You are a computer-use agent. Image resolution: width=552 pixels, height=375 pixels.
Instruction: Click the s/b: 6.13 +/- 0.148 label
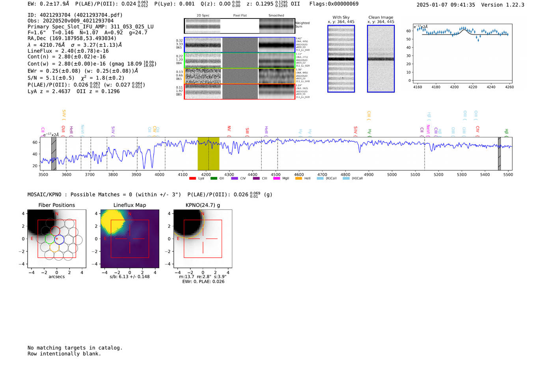(130, 277)
